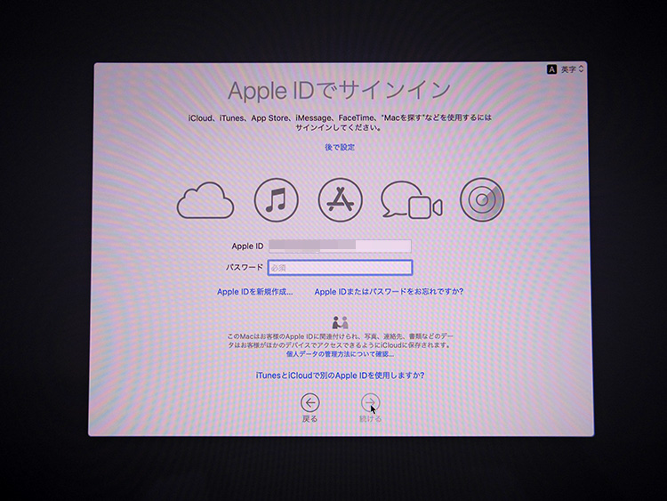
Task: Click the iMessage and FaceTime icon
Action: click(412, 200)
